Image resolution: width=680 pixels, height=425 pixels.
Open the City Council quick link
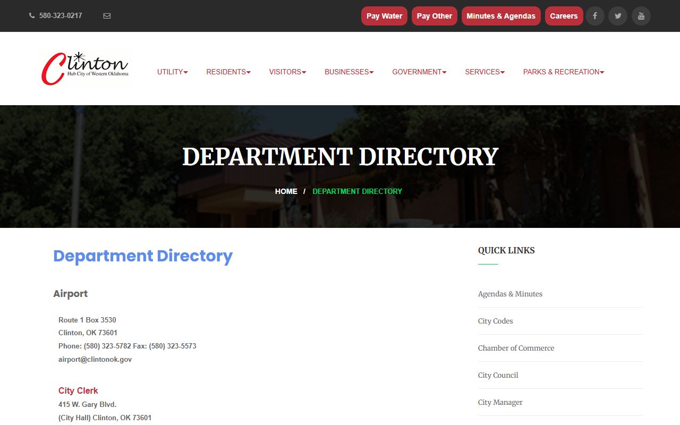[498, 375]
